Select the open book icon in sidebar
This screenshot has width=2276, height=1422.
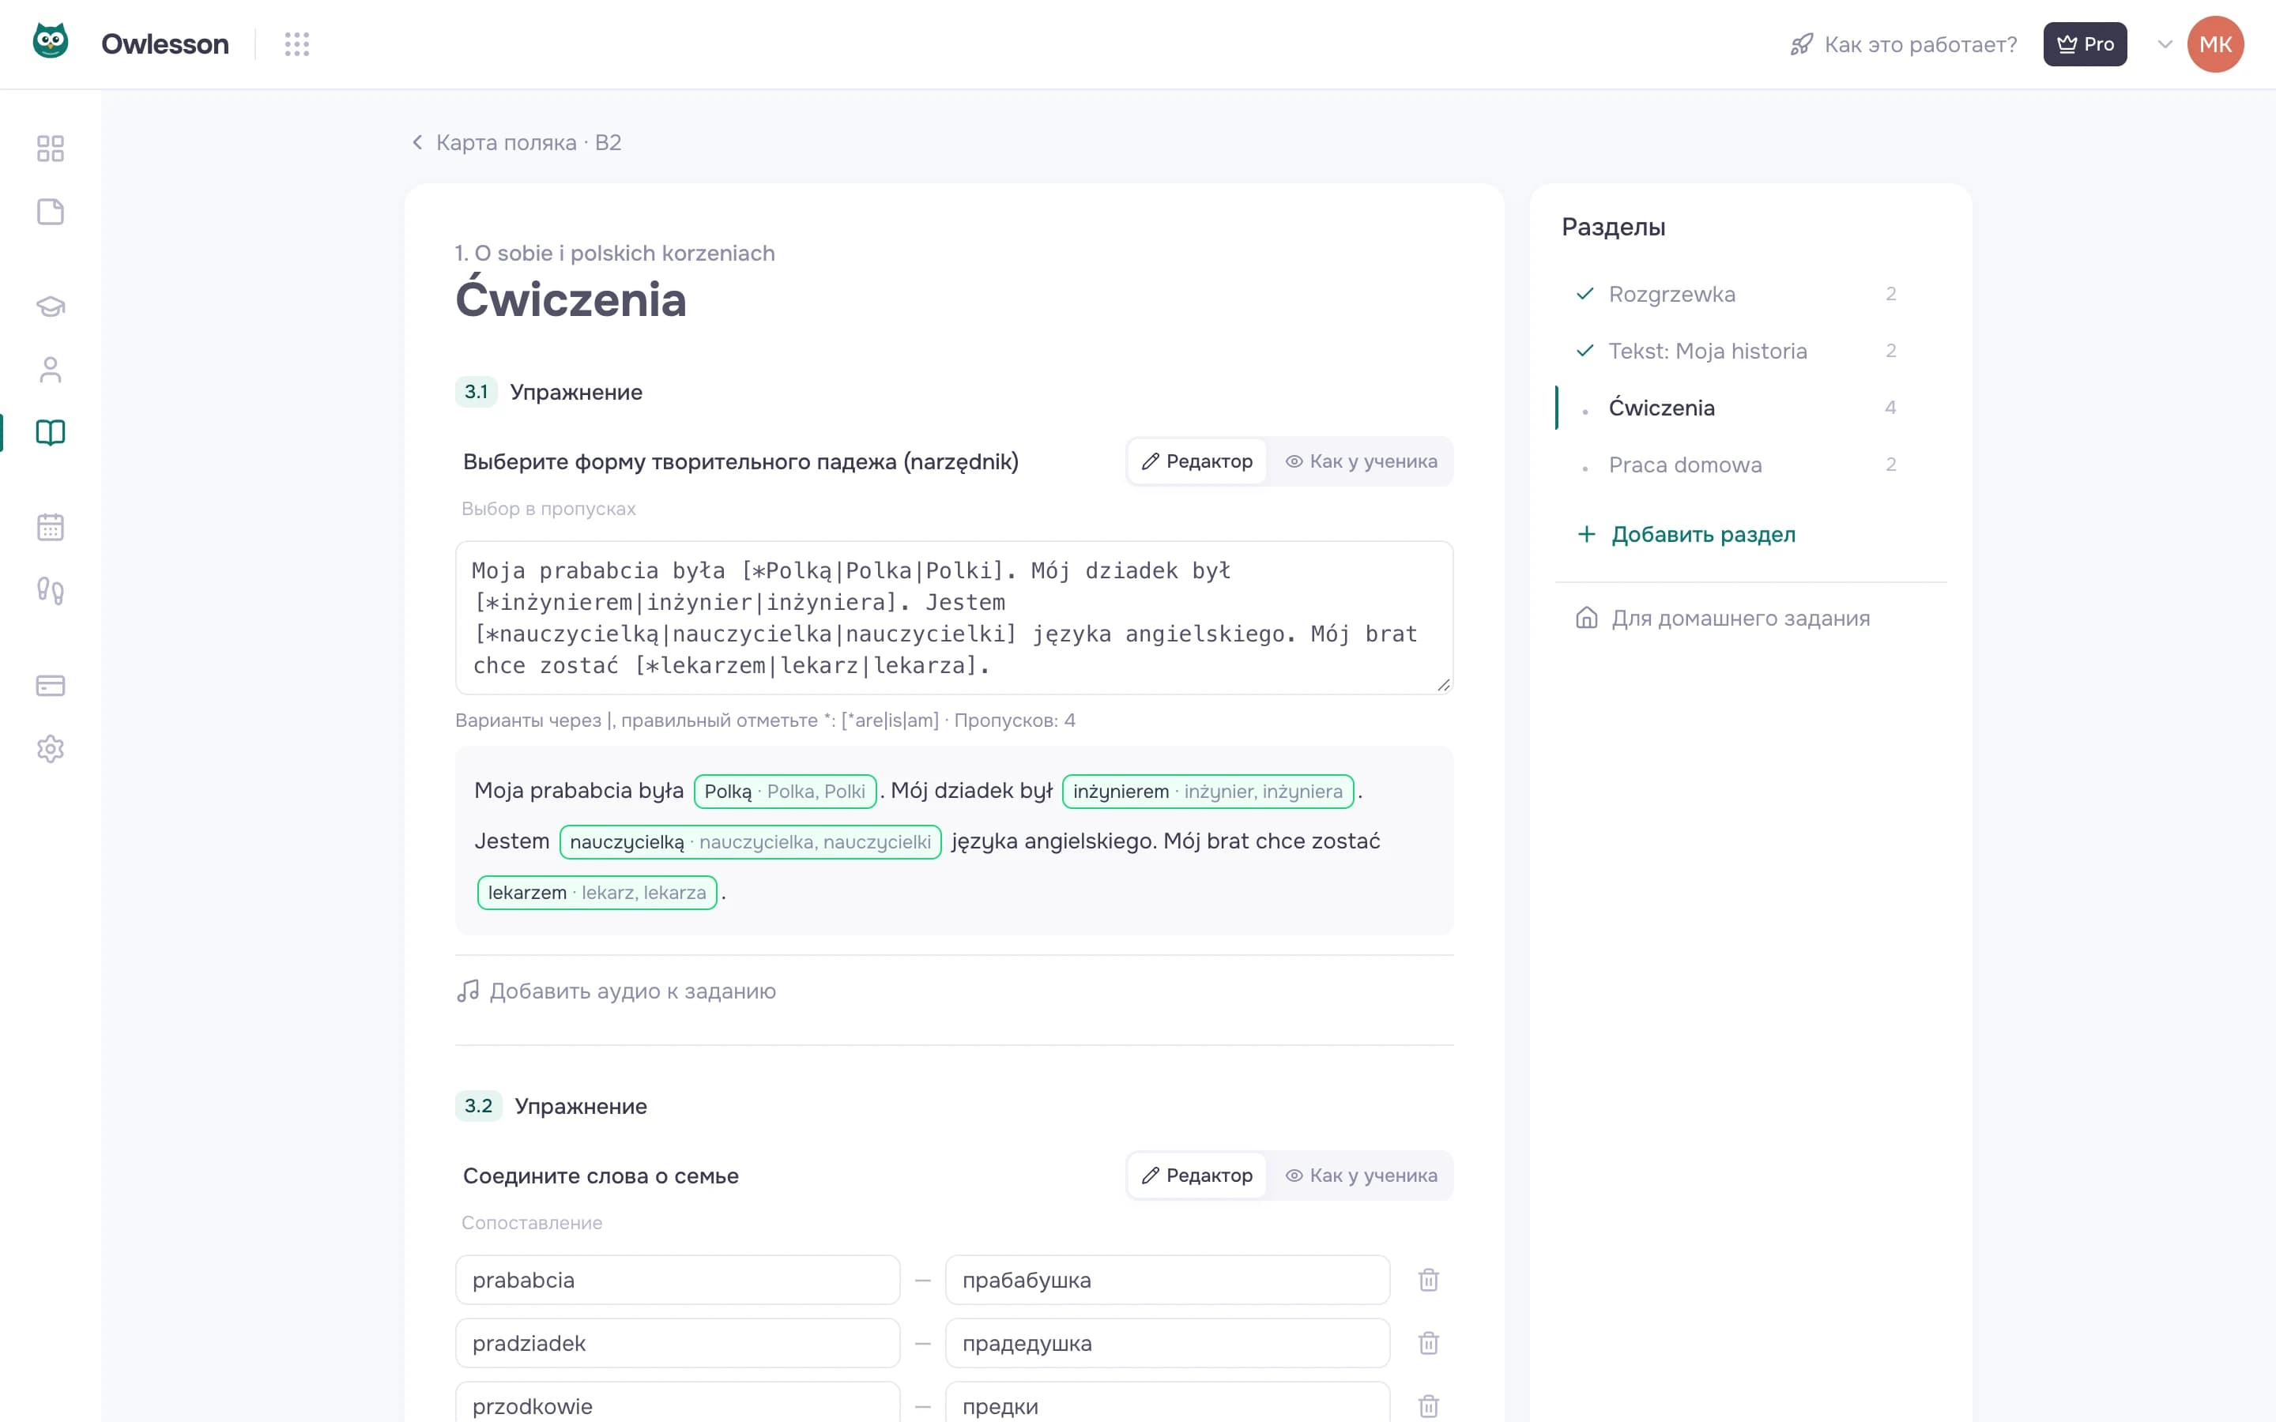coord(51,433)
